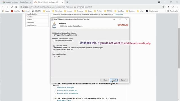Navigate back in Chrome
The height and width of the screenshot is (101, 180).
3,7
